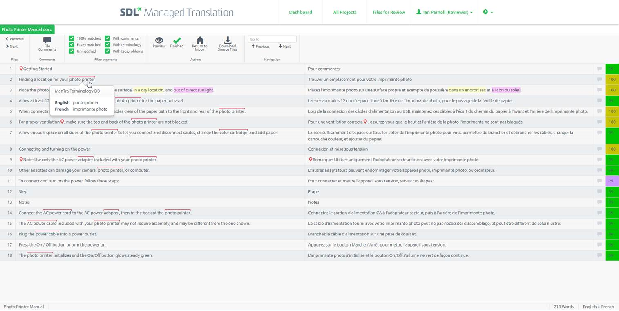
Task: Select the Photo Printer Manual.docx tab
Action: click(27, 29)
